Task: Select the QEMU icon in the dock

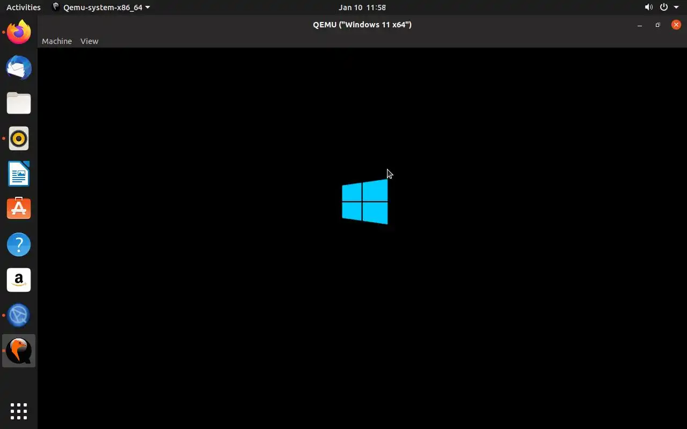Action: 19,351
